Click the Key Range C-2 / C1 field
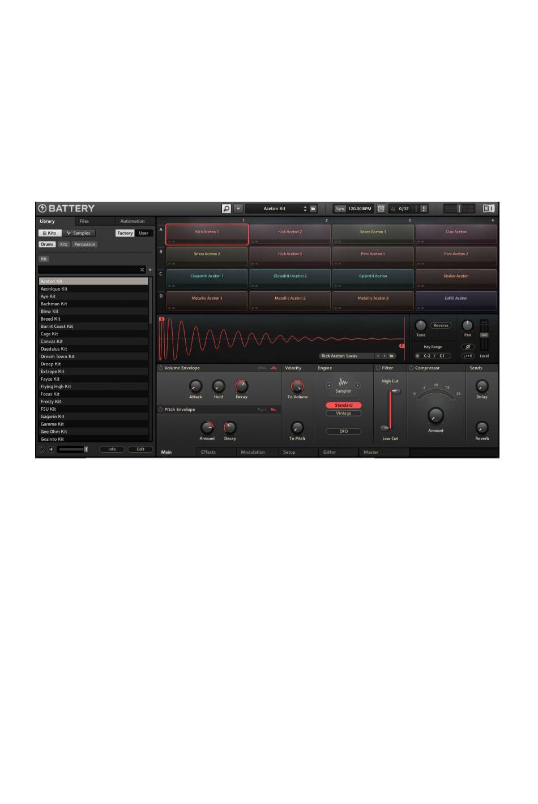Image resolution: width=538 pixels, height=804 pixels. click(433, 356)
